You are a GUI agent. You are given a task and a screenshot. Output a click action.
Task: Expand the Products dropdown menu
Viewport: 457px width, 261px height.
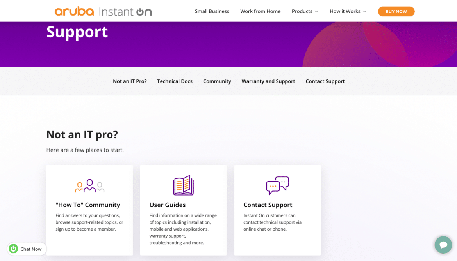click(305, 11)
